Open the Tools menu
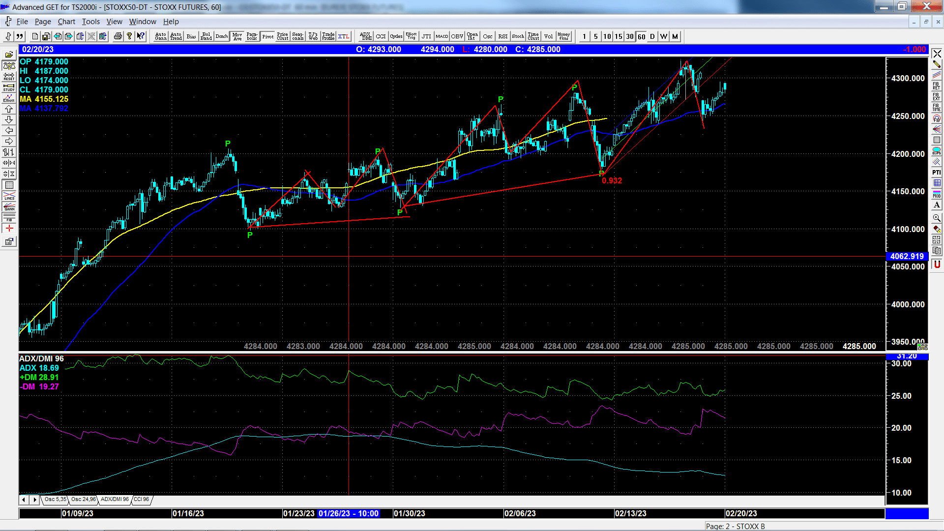Viewport: 944px width, 531px height. click(x=91, y=22)
